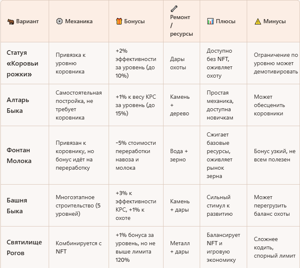Select the Камень + дерево resource cell

pyautogui.click(x=180, y=105)
